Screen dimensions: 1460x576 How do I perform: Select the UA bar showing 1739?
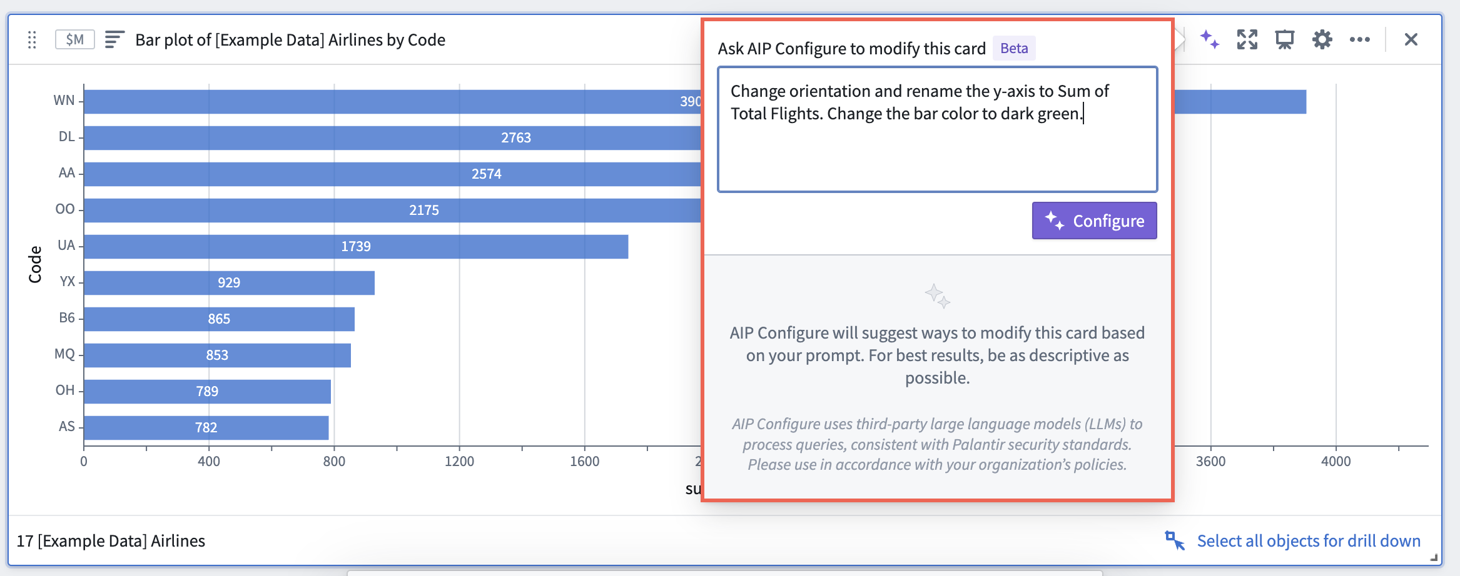[x=356, y=246]
